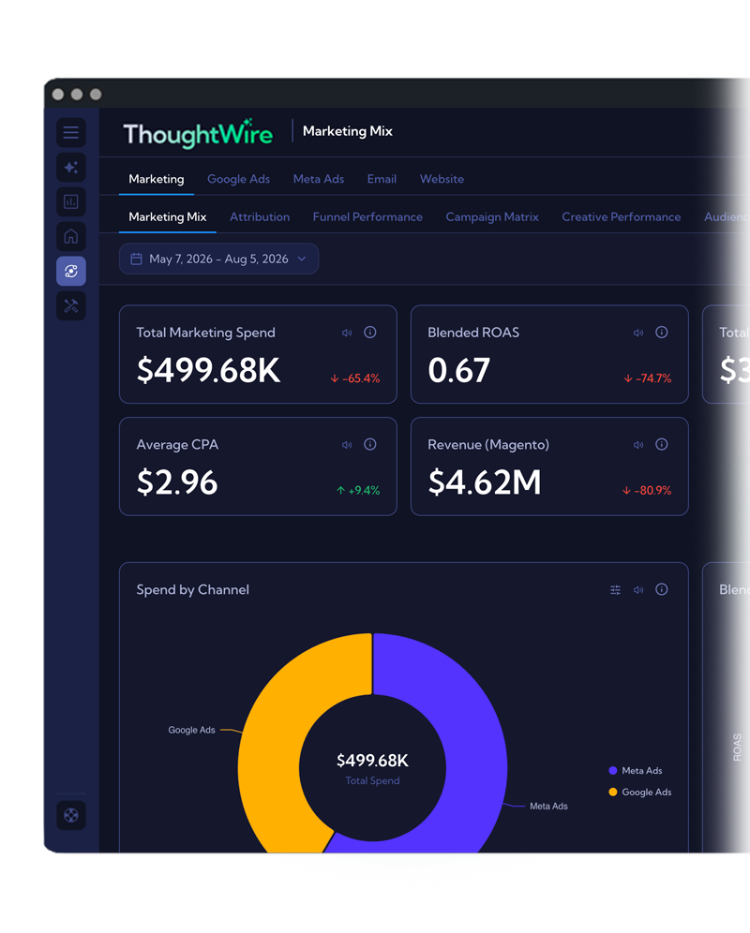Click the $2.96 Average CPA value
This screenshot has height=933, width=750.
tap(177, 482)
